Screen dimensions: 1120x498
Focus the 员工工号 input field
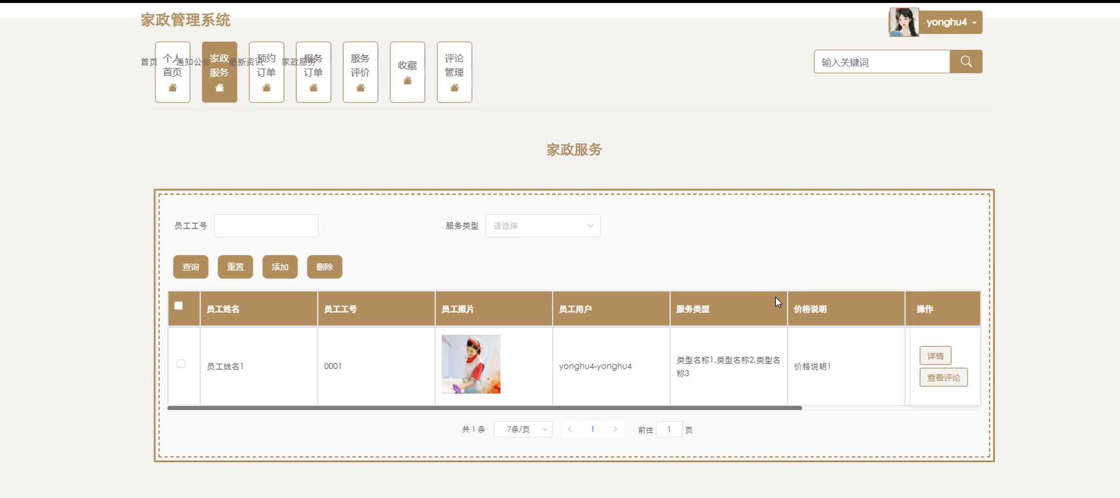[x=266, y=226]
